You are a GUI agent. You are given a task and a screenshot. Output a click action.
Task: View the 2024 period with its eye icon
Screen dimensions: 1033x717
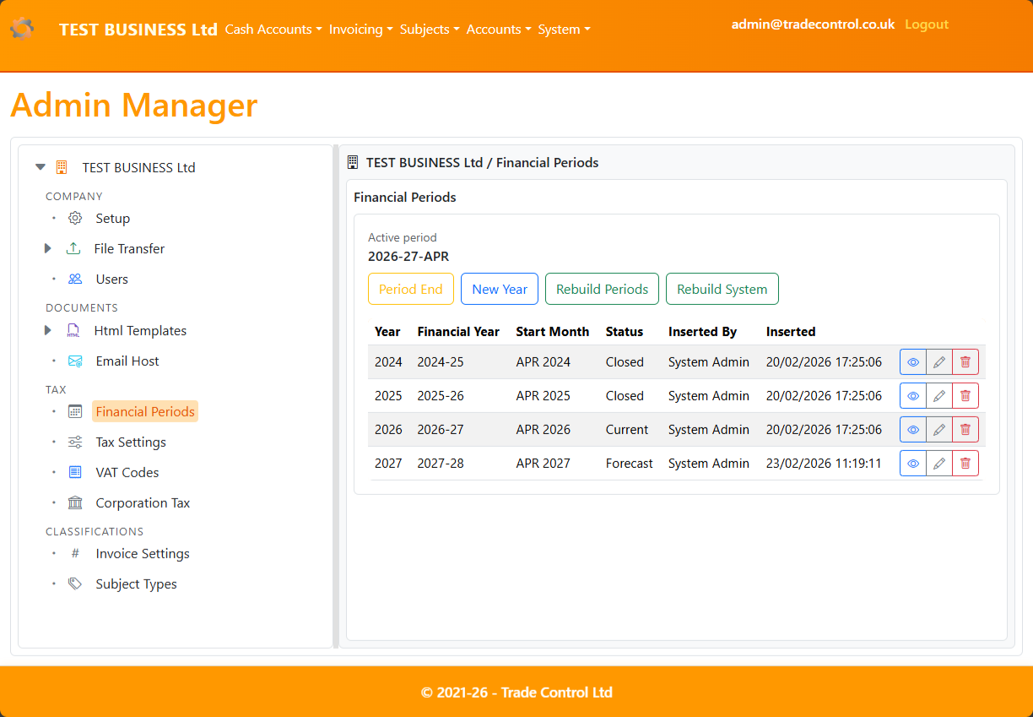coord(912,361)
